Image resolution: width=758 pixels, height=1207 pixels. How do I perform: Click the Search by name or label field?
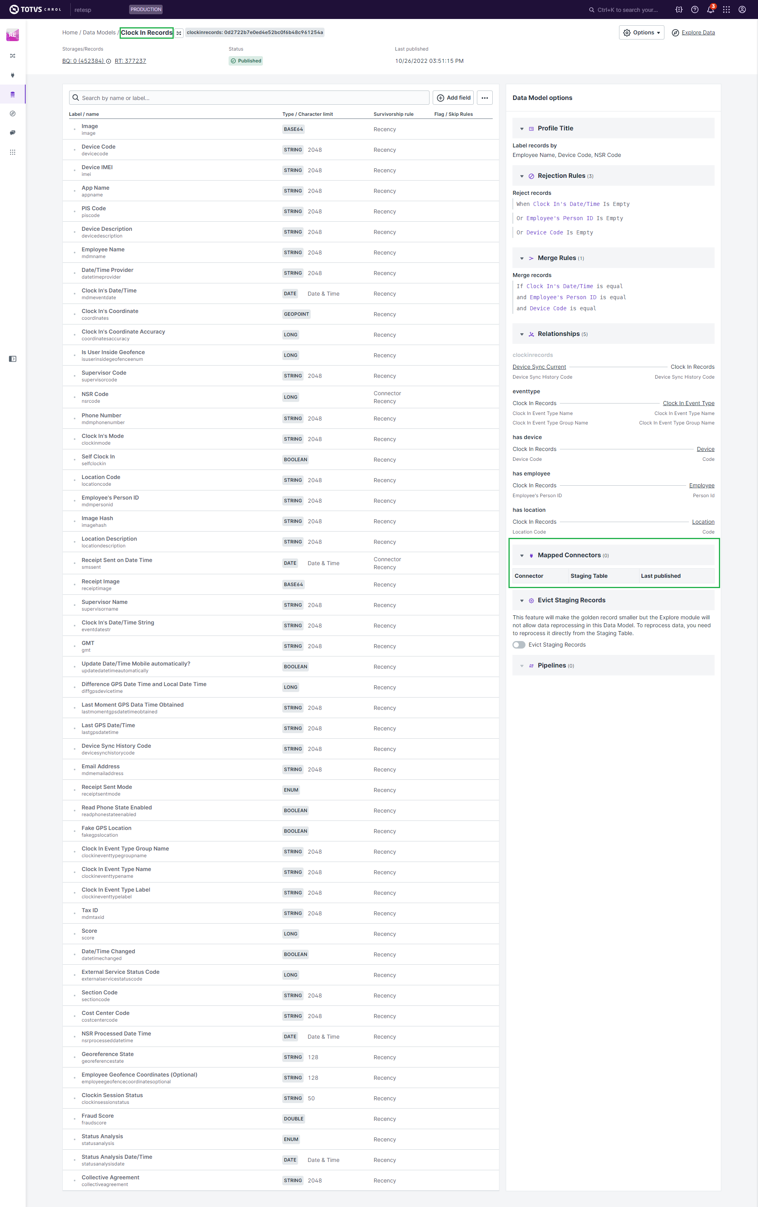(250, 98)
